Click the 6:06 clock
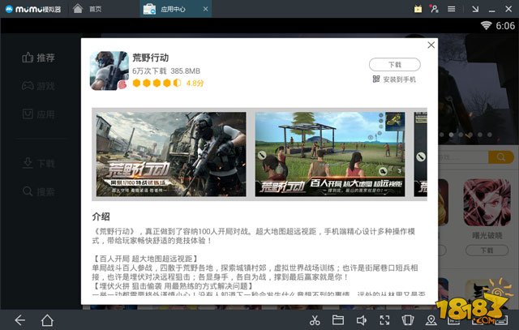 point(505,26)
